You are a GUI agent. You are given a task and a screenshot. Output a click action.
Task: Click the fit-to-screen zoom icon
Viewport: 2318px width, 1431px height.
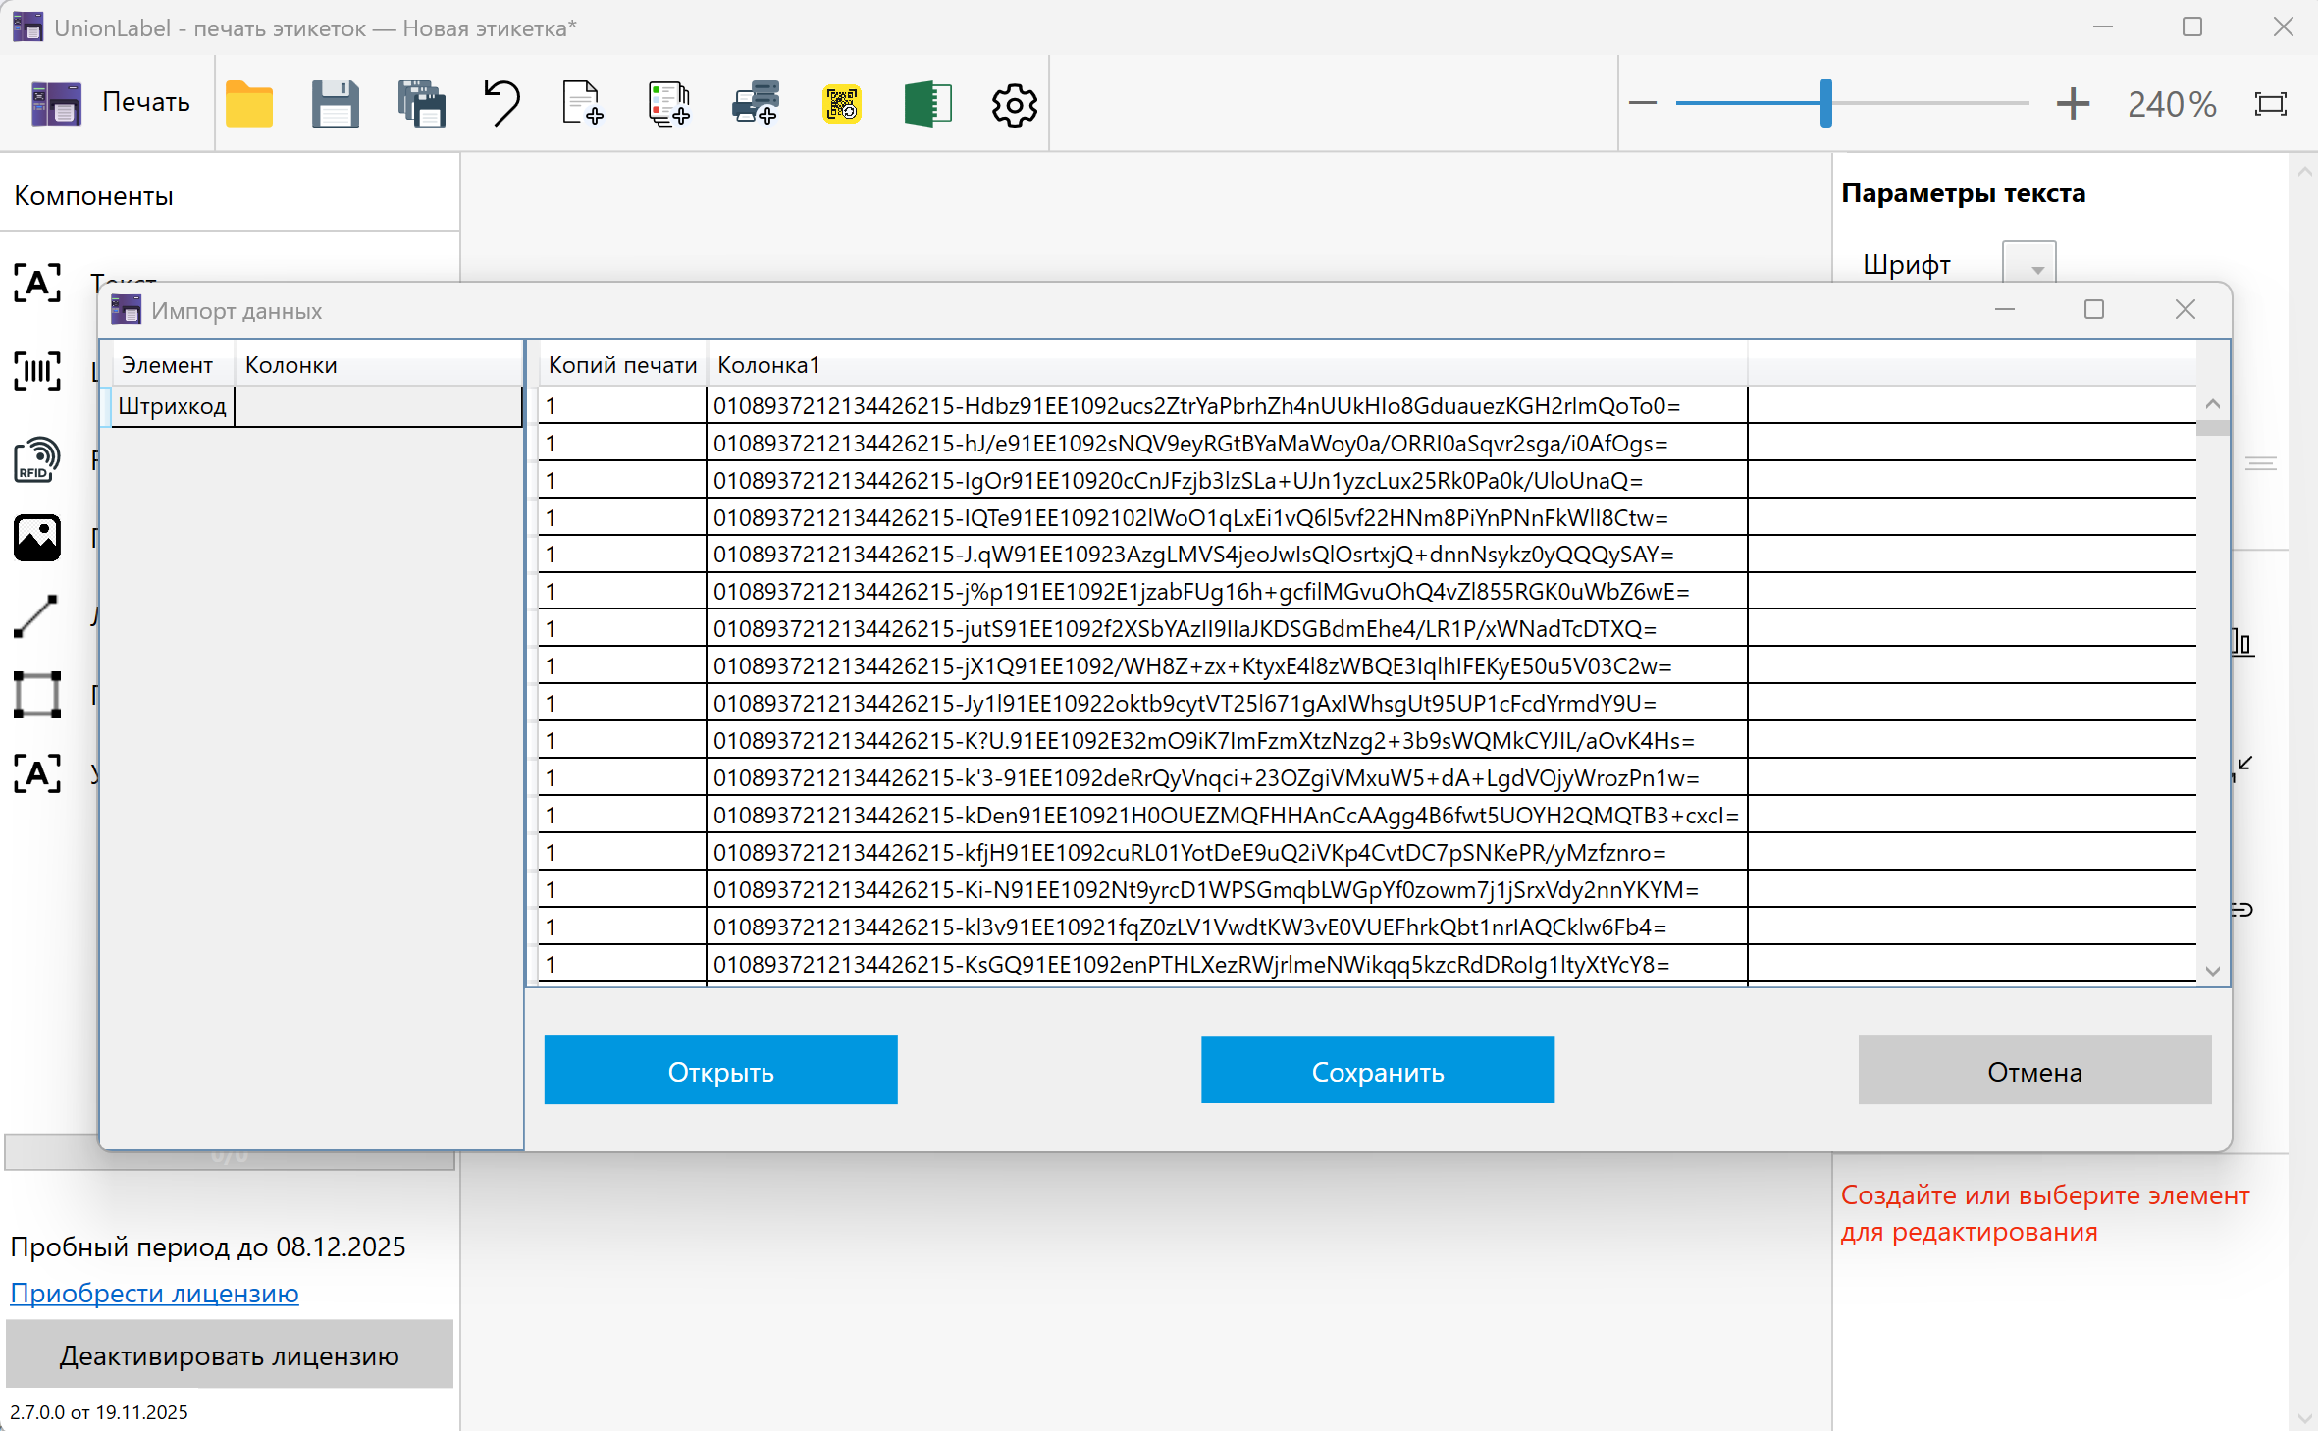(x=2271, y=104)
